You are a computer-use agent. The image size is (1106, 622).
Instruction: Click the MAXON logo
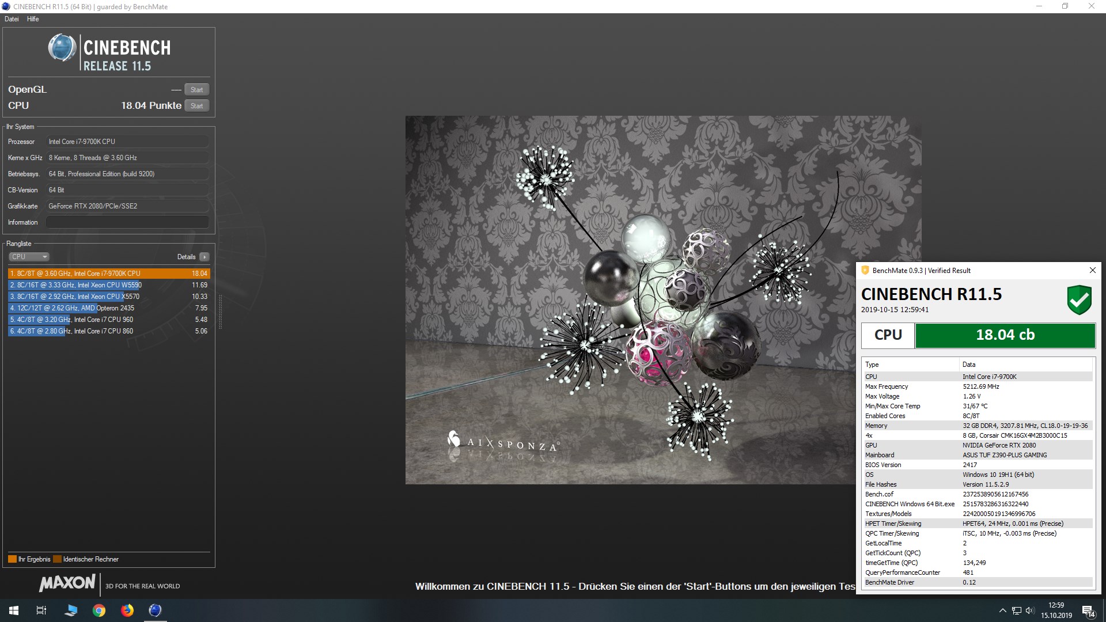pos(67,583)
